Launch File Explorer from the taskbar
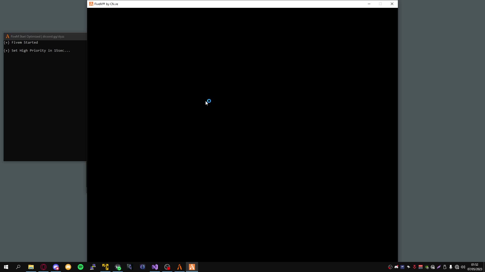The height and width of the screenshot is (272, 485). click(x=31, y=267)
